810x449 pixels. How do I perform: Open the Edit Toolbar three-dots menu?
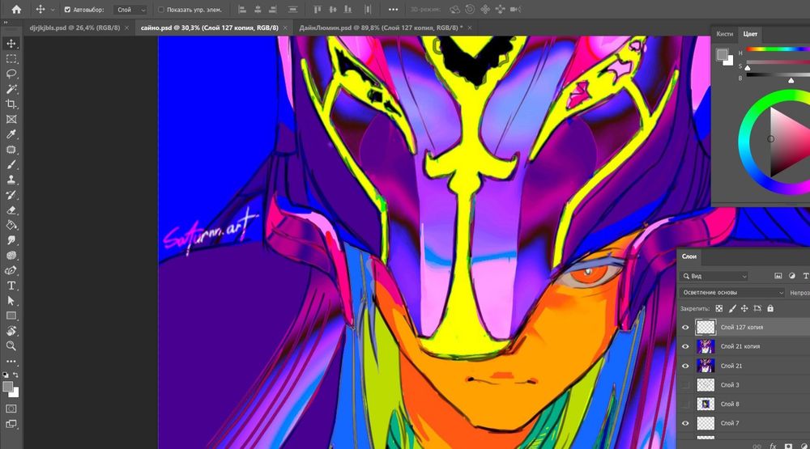pyautogui.click(x=11, y=362)
